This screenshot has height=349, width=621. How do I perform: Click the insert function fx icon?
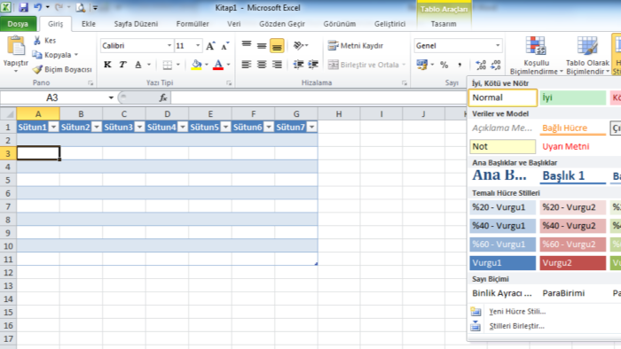click(162, 97)
